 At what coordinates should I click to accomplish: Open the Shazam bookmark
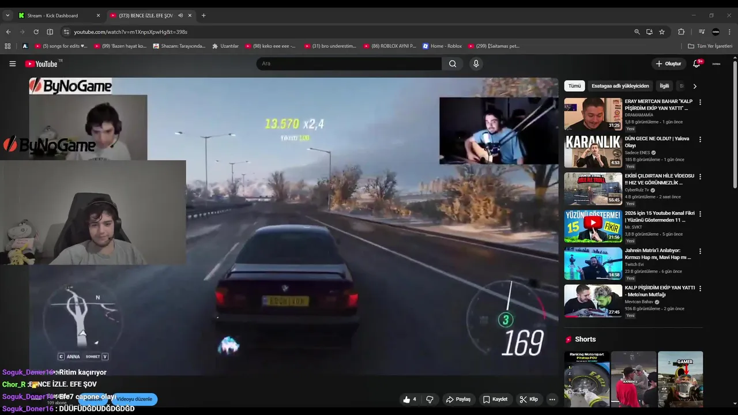179,46
